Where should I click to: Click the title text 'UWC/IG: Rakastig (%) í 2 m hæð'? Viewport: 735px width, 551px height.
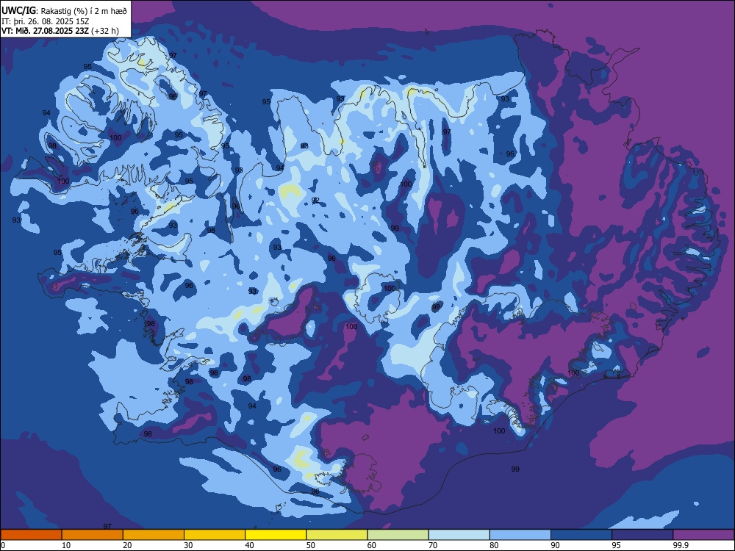64,10
